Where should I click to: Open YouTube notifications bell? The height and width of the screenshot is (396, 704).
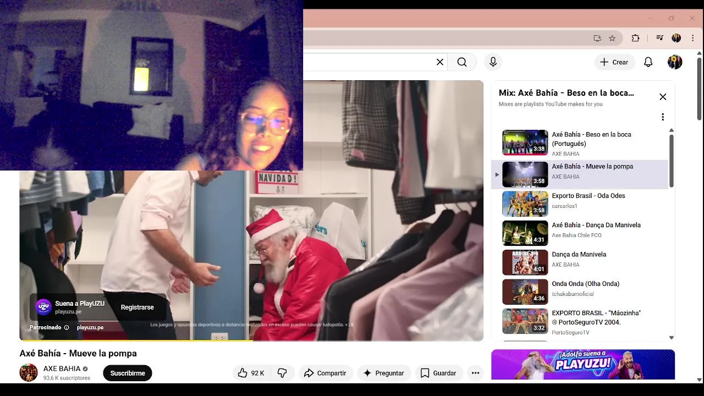[648, 62]
